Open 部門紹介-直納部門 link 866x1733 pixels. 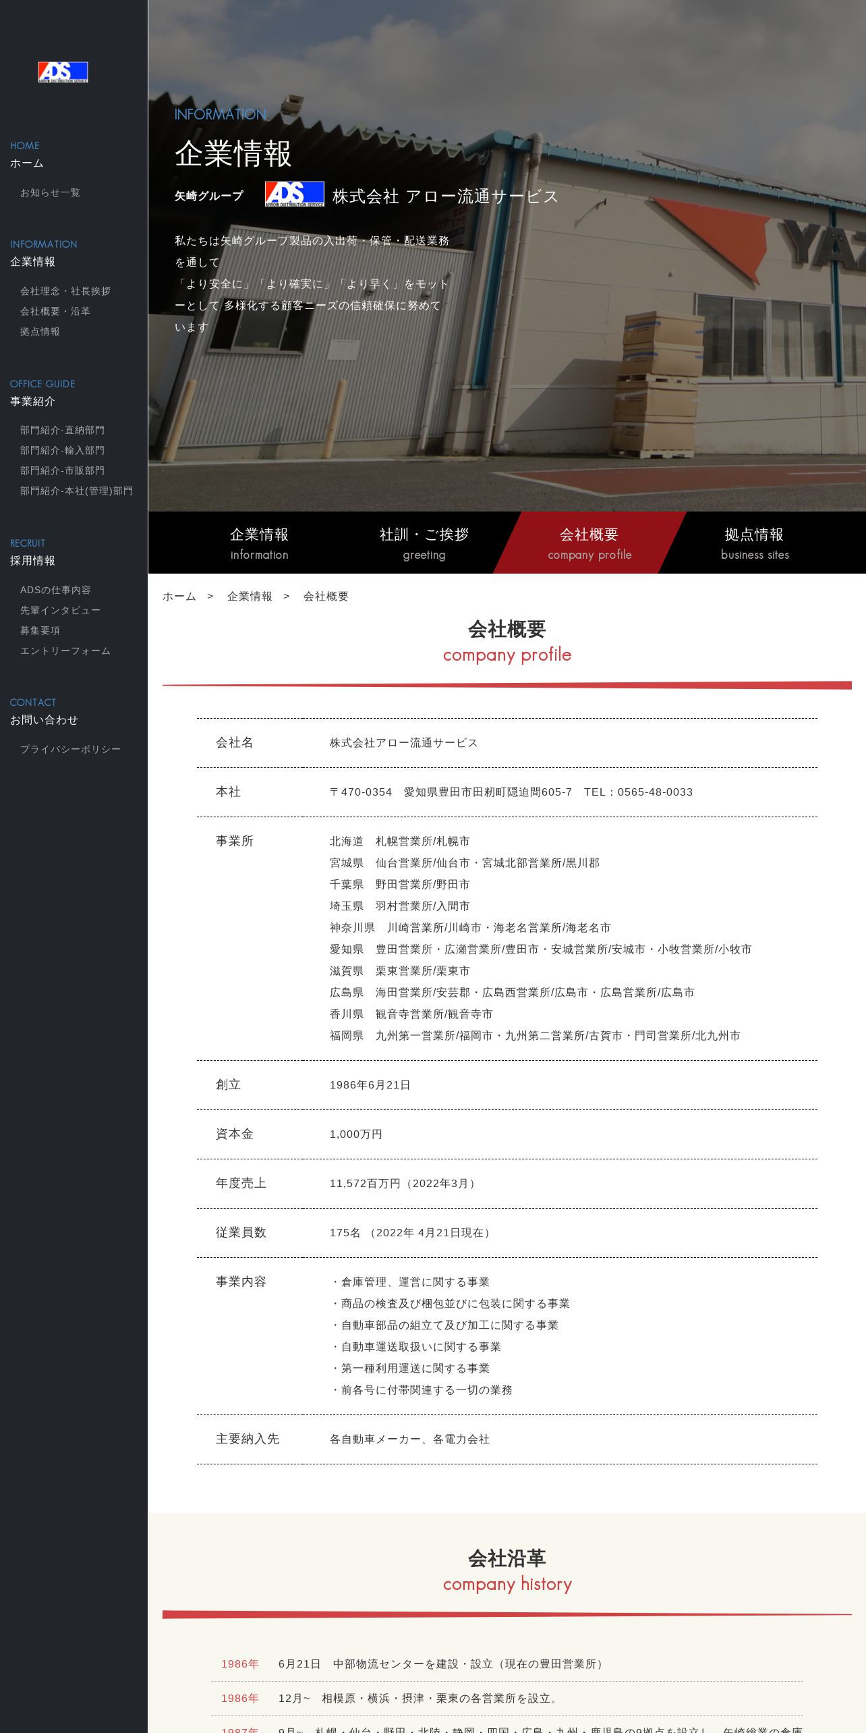62,431
